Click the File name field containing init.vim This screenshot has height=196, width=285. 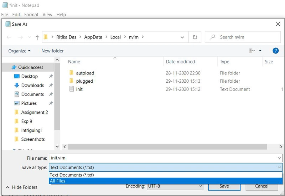point(166,158)
